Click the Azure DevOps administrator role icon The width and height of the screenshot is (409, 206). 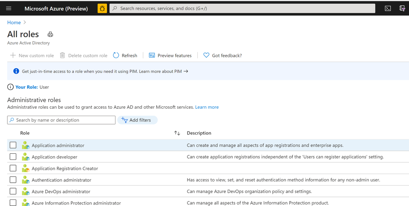point(25,191)
